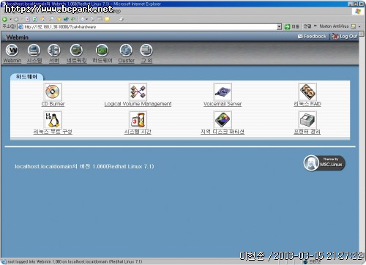Screen dimensions: 366x265
Task: Open the CD Burner link
Action: coord(53,104)
